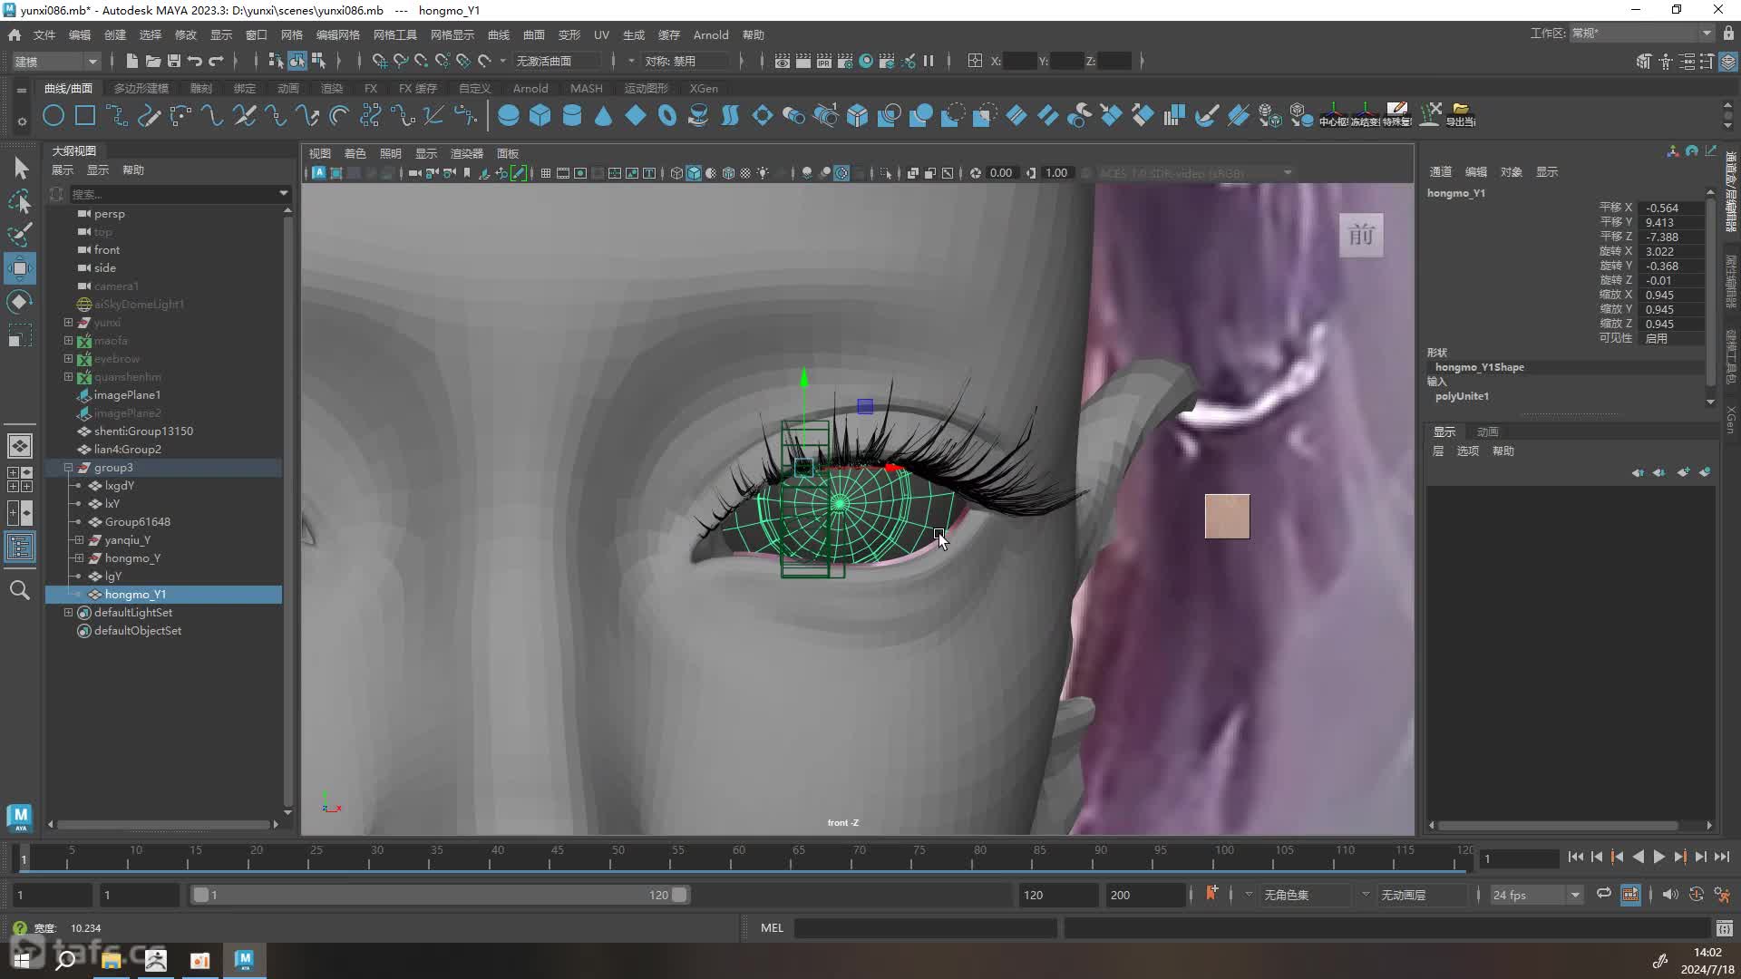Open Maya from the Windows taskbar
This screenshot has width=1741, height=979.
click(244, 960)
